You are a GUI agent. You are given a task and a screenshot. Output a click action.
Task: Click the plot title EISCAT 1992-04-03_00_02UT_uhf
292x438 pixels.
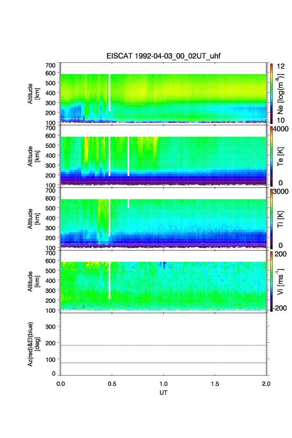(163, 56)
